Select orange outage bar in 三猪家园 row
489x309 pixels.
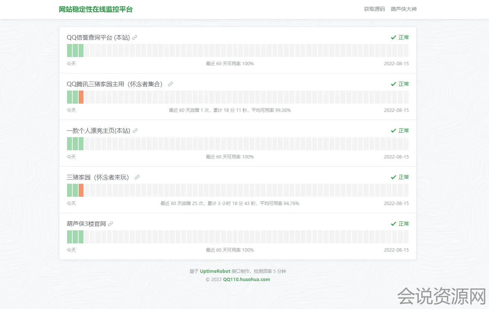[81, 190]
